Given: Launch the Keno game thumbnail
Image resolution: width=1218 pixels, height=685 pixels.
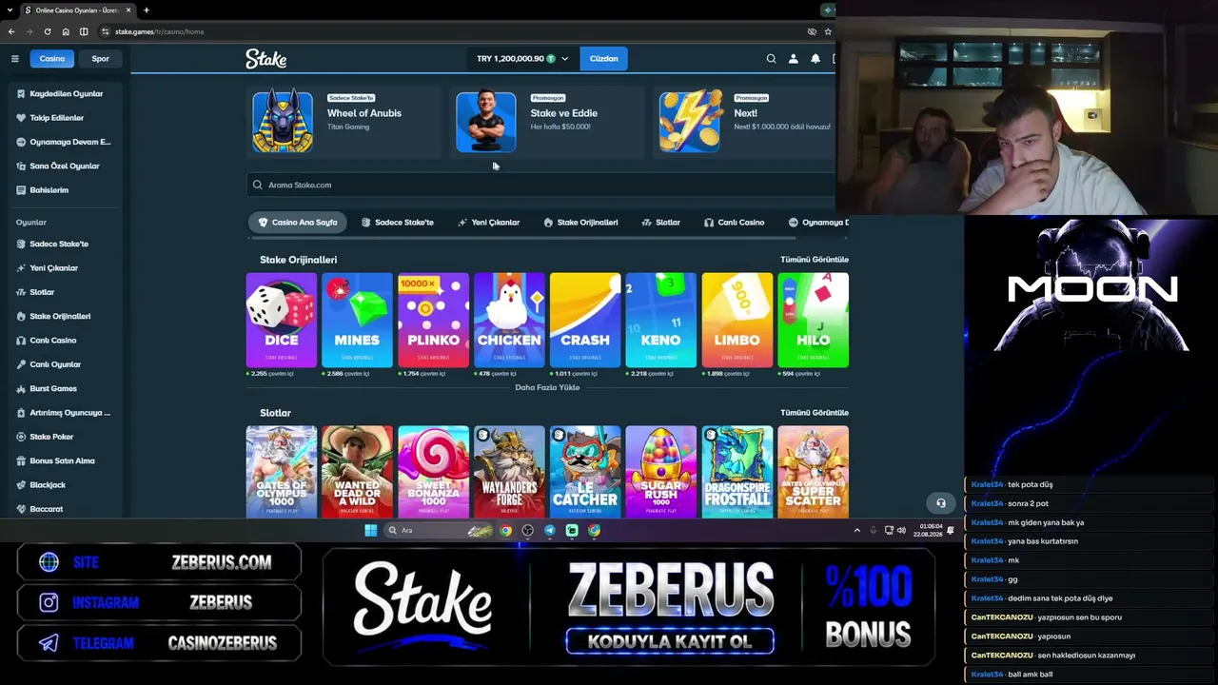Looking at the screenshot, I should (x=661, y=320).
